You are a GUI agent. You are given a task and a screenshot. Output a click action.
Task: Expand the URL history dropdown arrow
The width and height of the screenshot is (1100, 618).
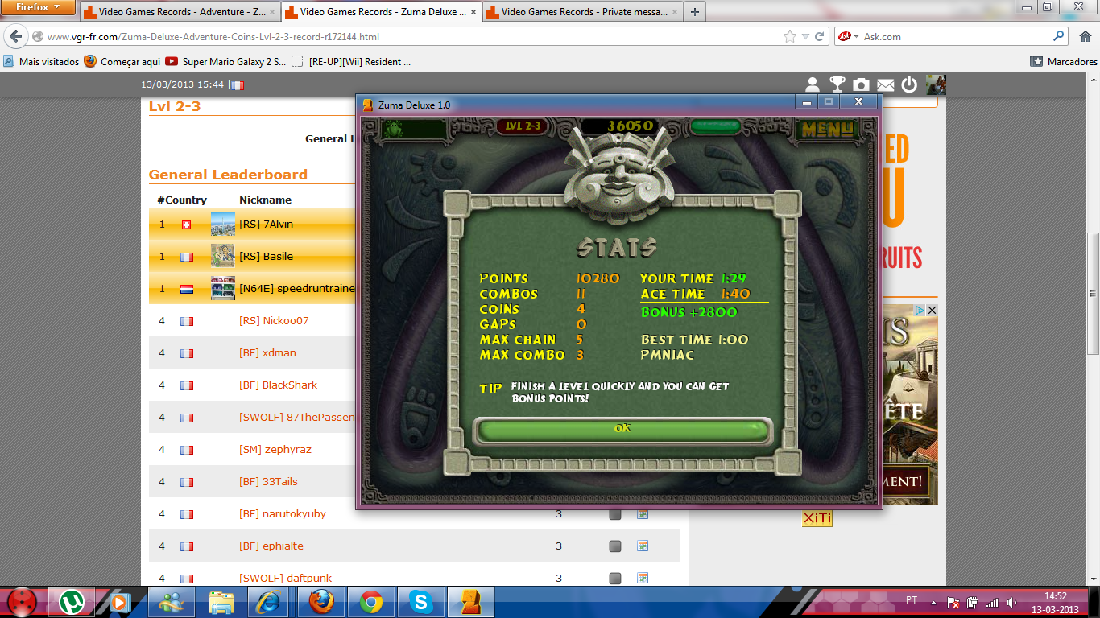(x=805, y=36)
